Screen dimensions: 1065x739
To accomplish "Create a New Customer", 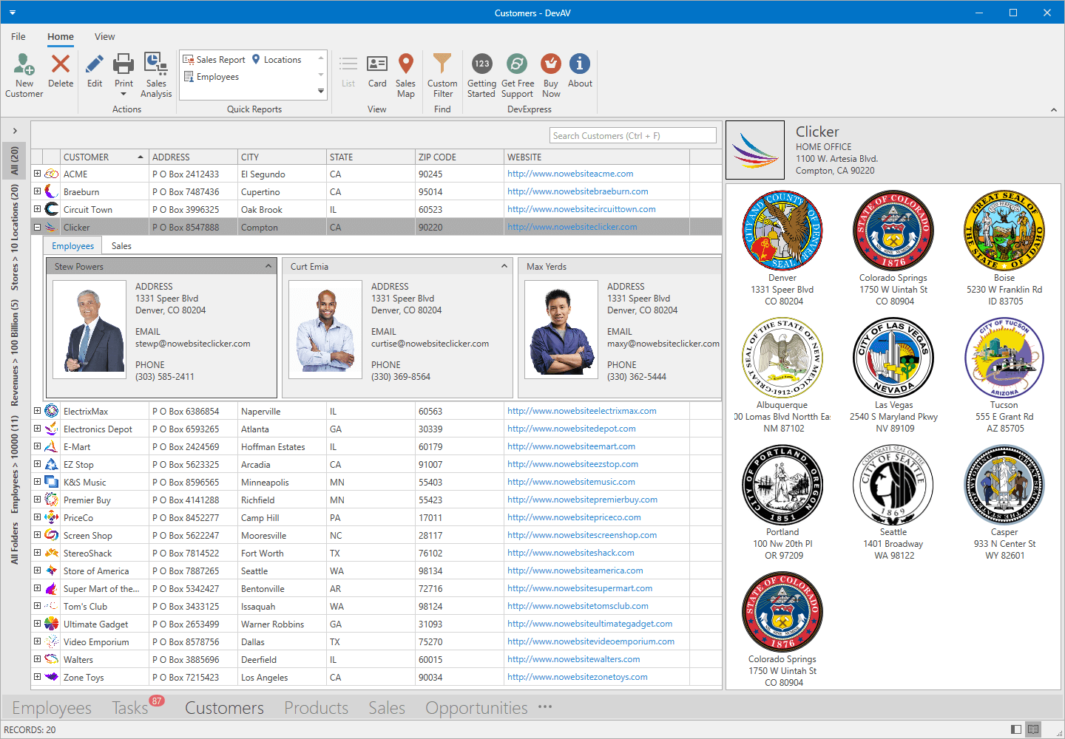I will [x=23, y=73].
